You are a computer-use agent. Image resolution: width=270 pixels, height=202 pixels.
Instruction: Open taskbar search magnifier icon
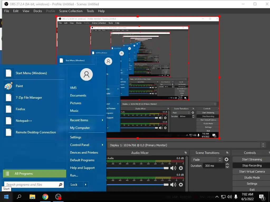click(19, 196)
